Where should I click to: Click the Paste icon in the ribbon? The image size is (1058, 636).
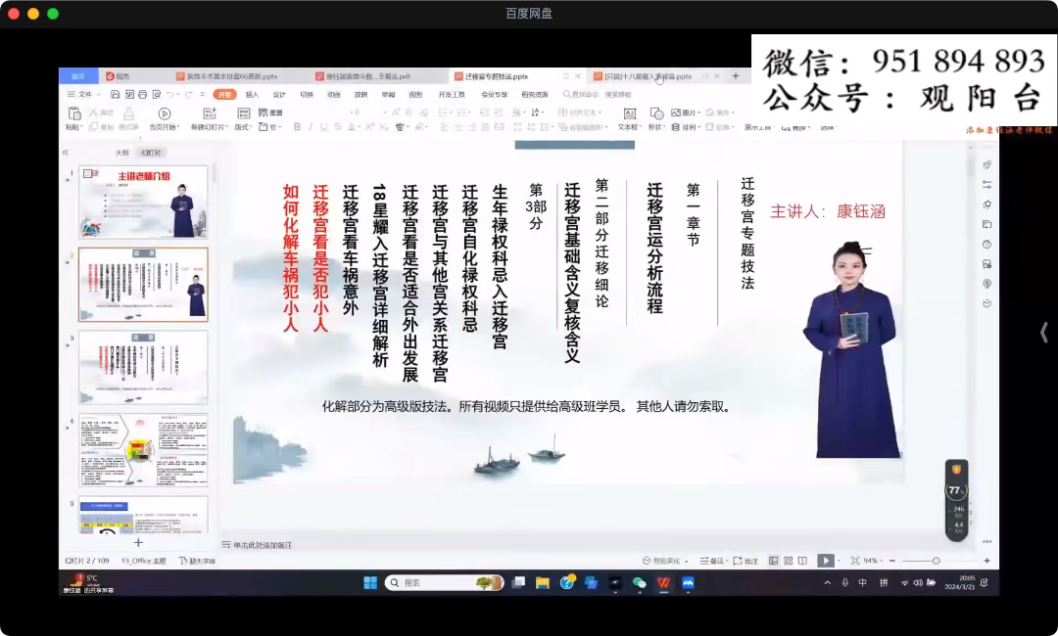point(73,114)
